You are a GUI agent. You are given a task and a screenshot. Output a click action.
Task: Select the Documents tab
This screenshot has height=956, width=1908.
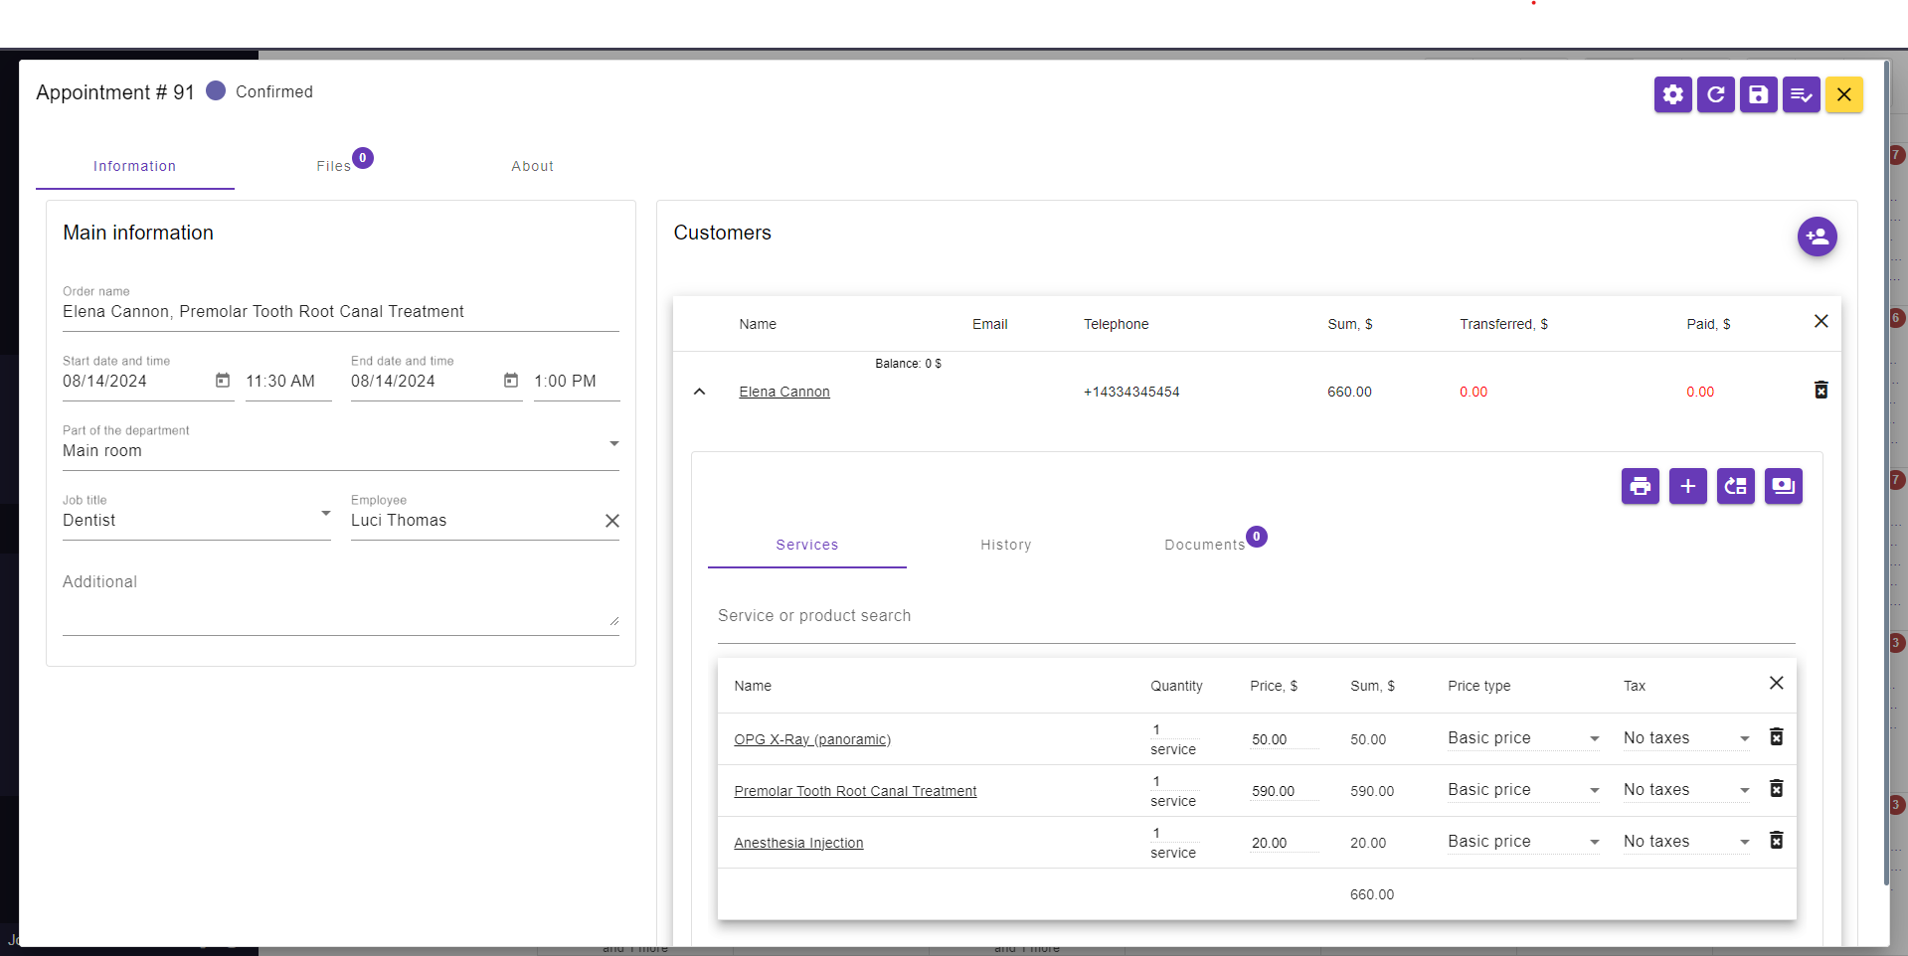tap(1205, 545)
